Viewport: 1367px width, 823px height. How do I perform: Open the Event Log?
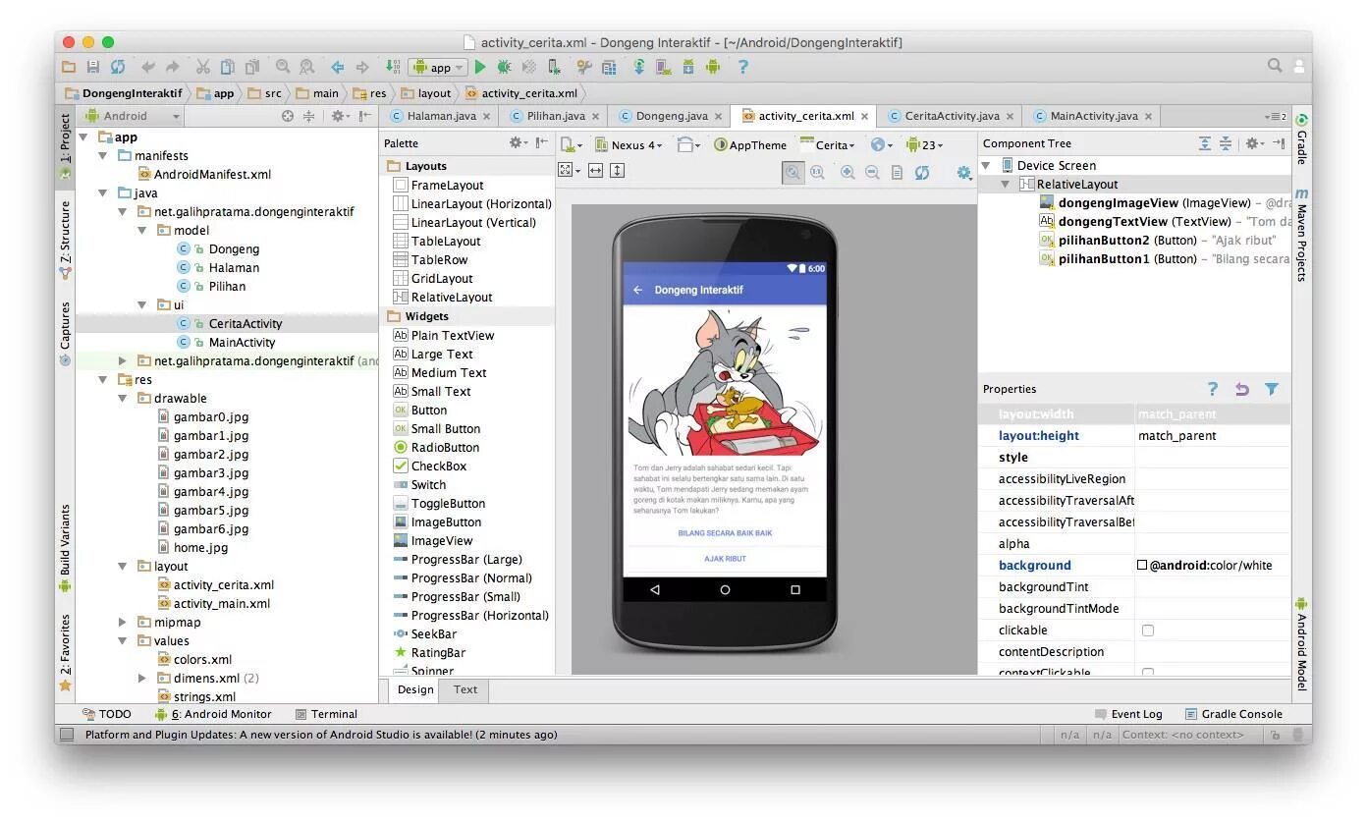tap(1128, 714)
